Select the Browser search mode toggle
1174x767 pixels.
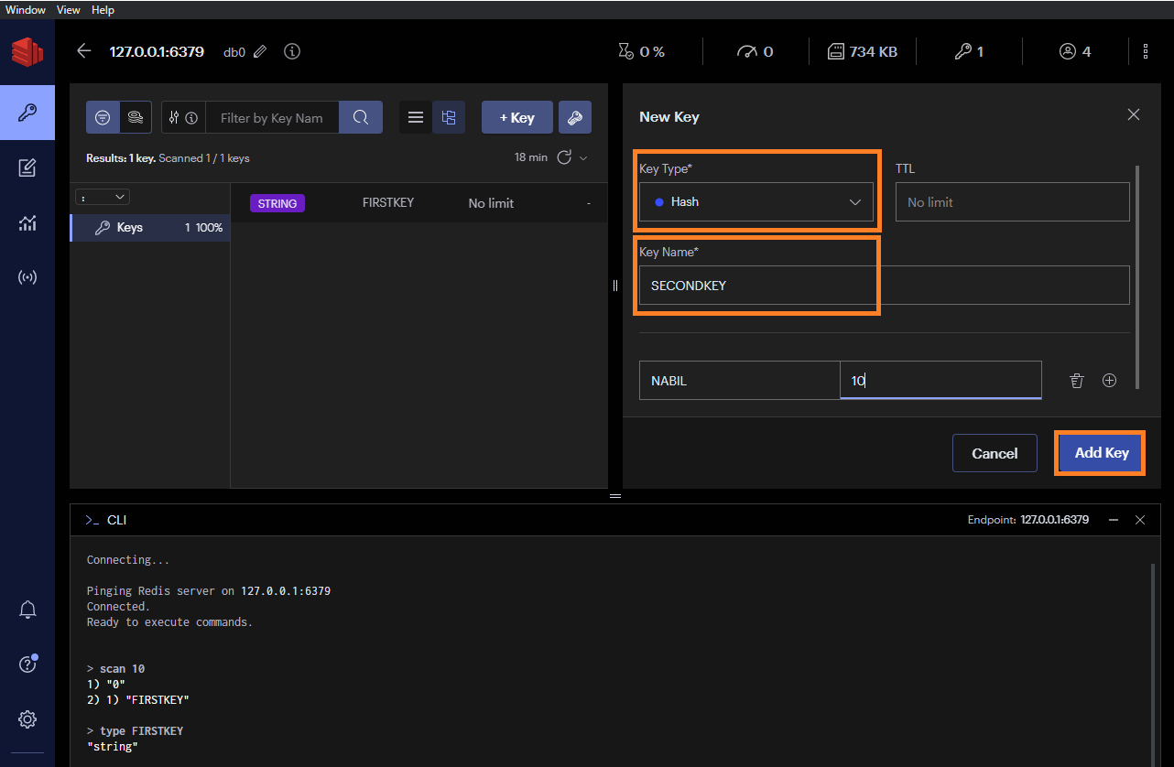(103, 117)
